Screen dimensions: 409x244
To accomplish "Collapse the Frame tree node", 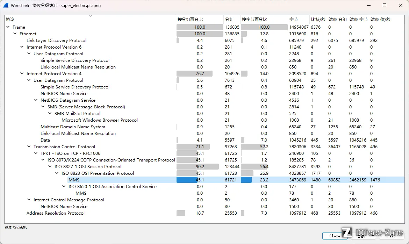I will (x=8, y=27).
